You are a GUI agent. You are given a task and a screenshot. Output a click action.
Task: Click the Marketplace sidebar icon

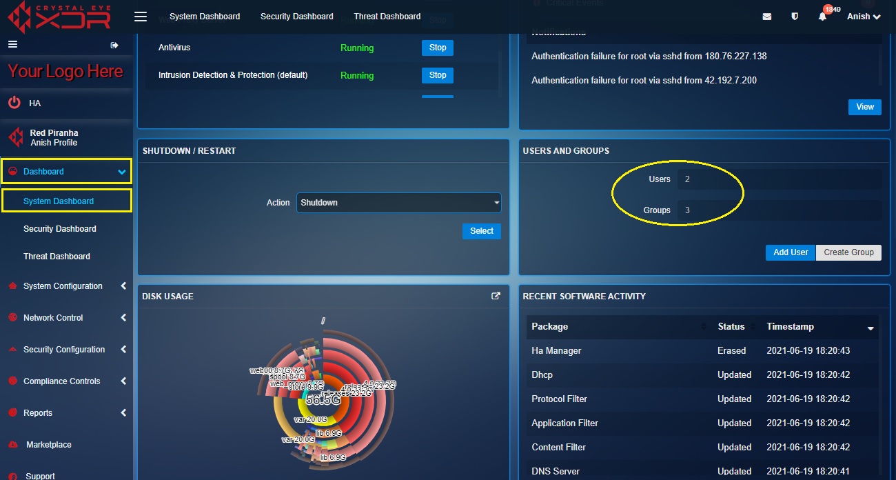(x=12, y=445)
